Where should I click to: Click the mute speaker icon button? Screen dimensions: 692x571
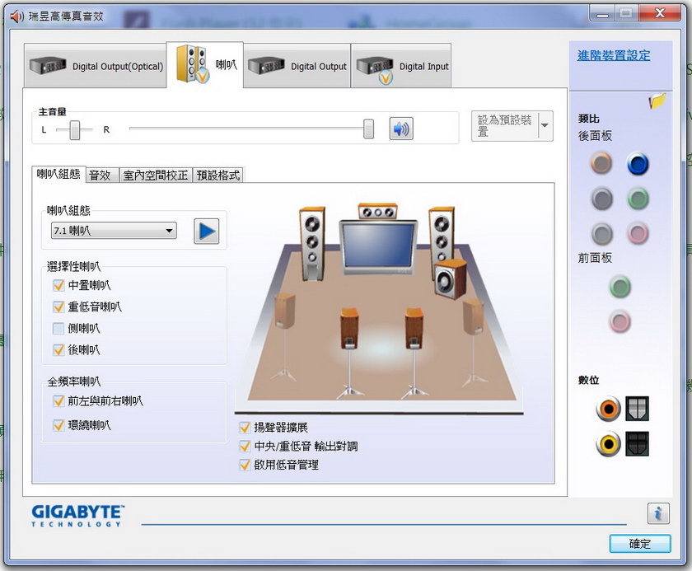click(x=401, y=129)
